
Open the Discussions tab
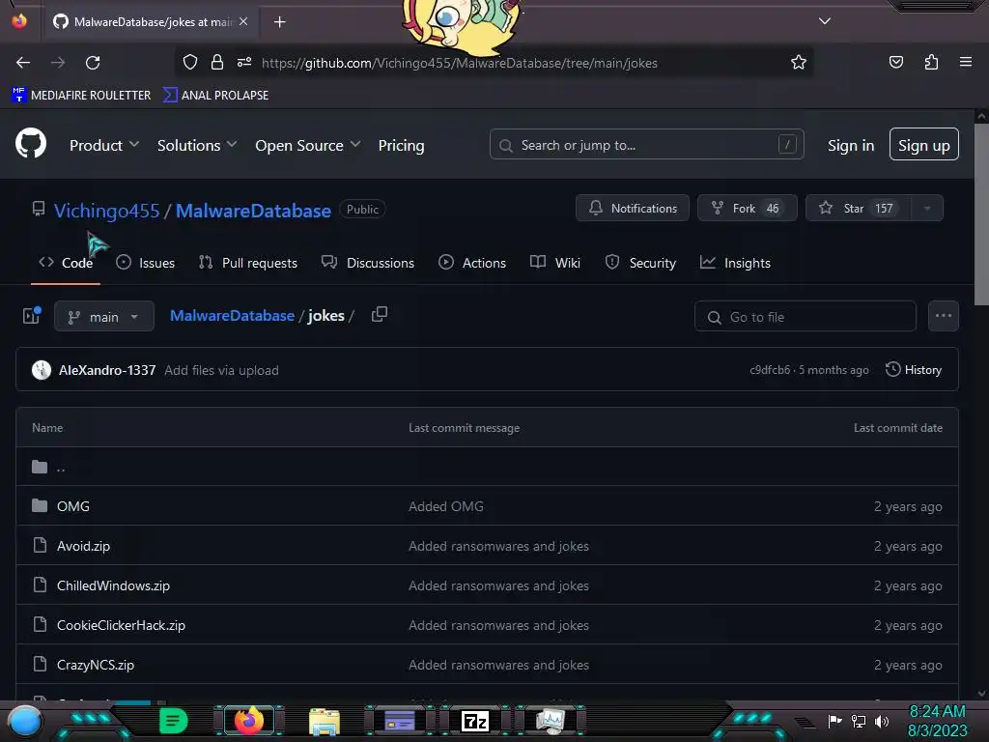[368, 263]
